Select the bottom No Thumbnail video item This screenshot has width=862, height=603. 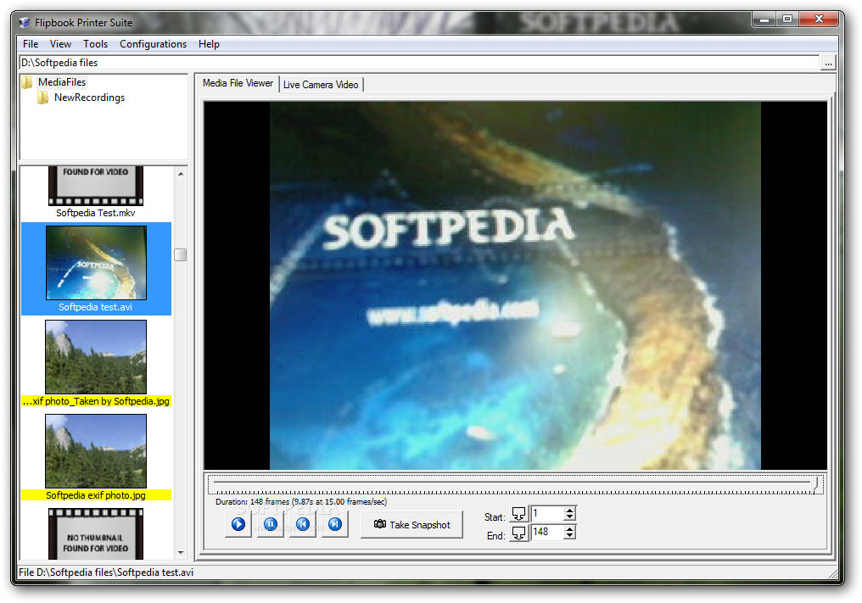click(x=96, y=534)
